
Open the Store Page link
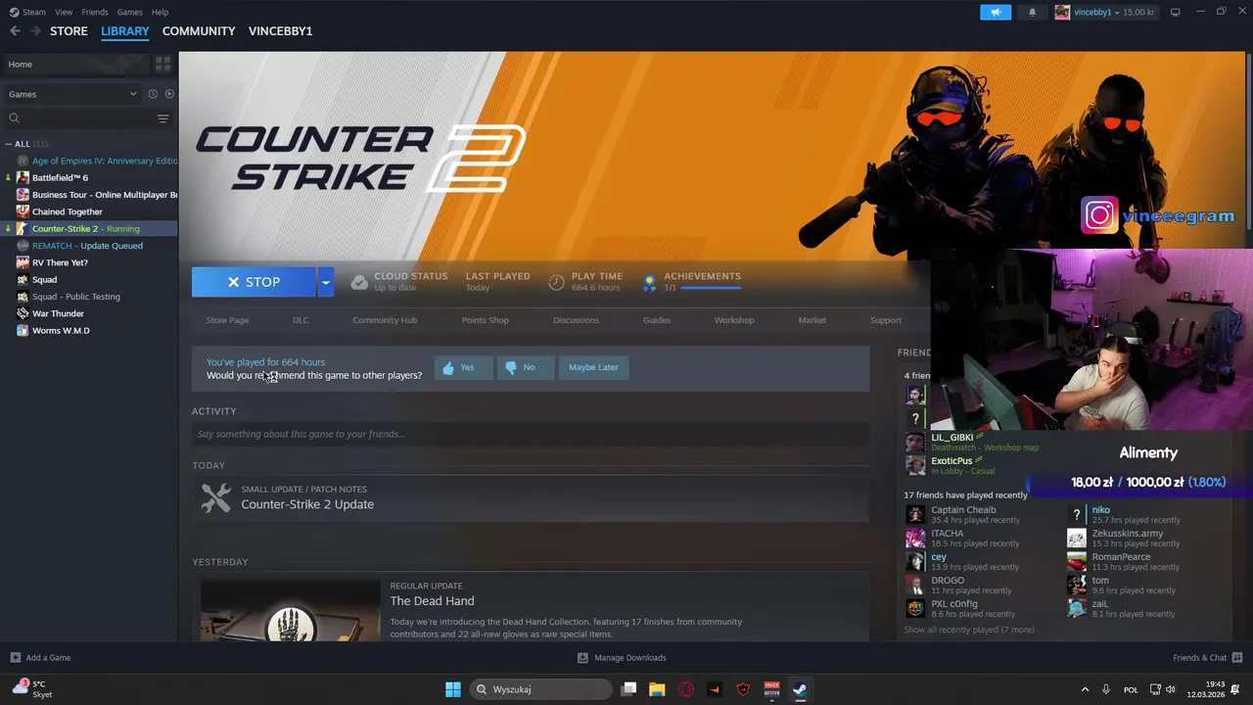click(227, 320)
